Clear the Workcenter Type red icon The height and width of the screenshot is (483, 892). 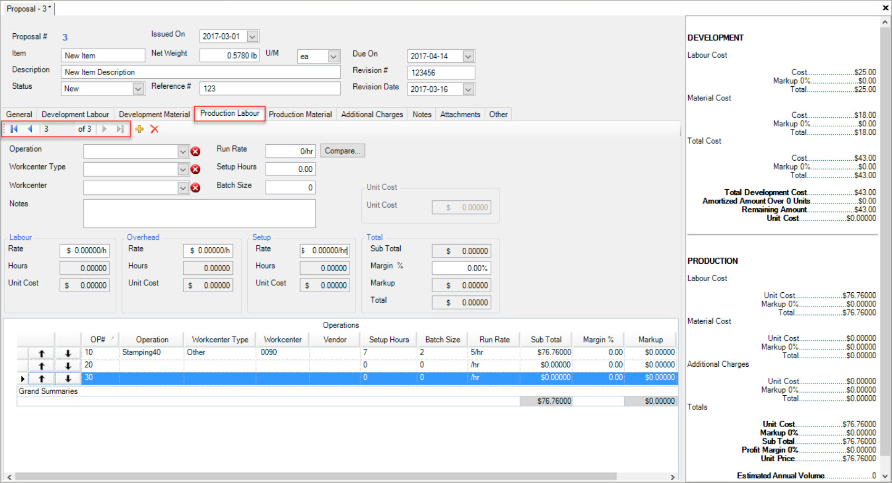195,170
